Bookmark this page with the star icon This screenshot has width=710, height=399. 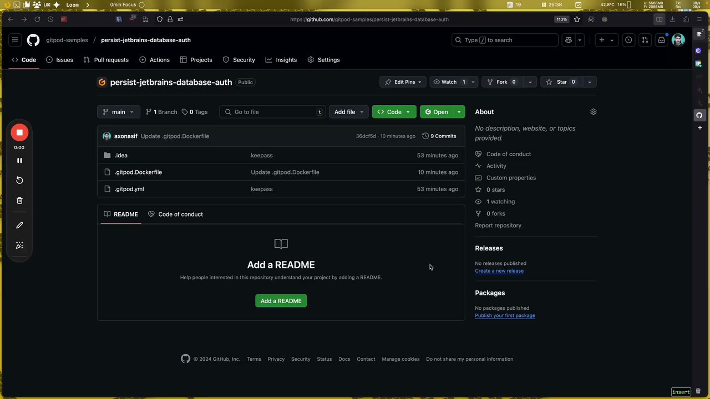coord(577,19)
